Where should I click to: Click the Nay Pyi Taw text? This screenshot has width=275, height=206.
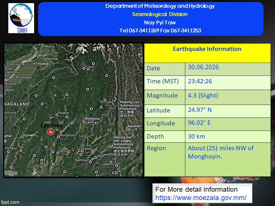tap(160, 22)
